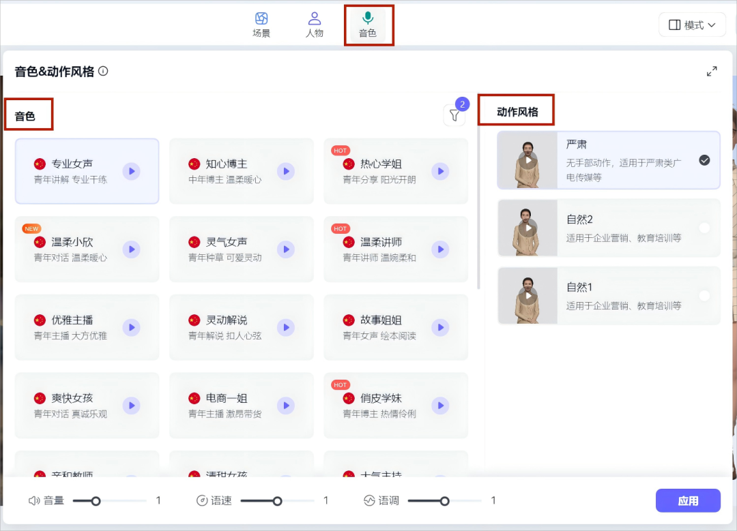This screenshot has width=737, height=531.
Task: Play preview of 电商一姐 voice
Action: click(286, 405)
